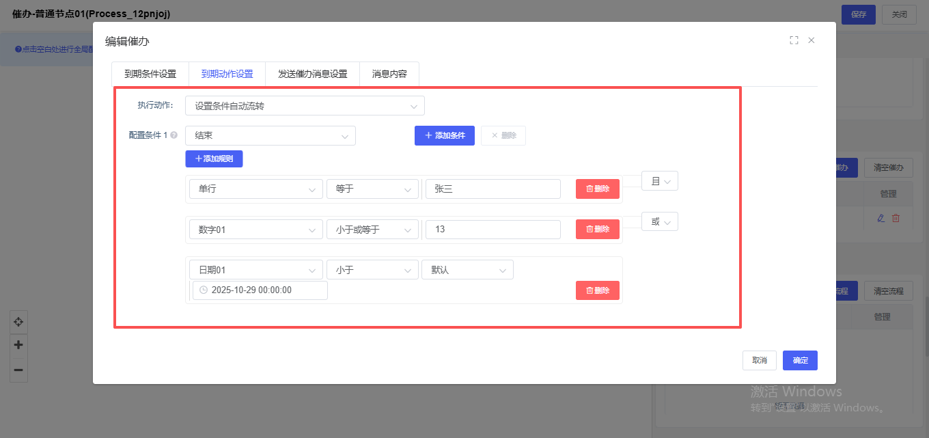Close the 编辑催办 dialog with X icon
929x438 pixels.
tap(812, 40)
